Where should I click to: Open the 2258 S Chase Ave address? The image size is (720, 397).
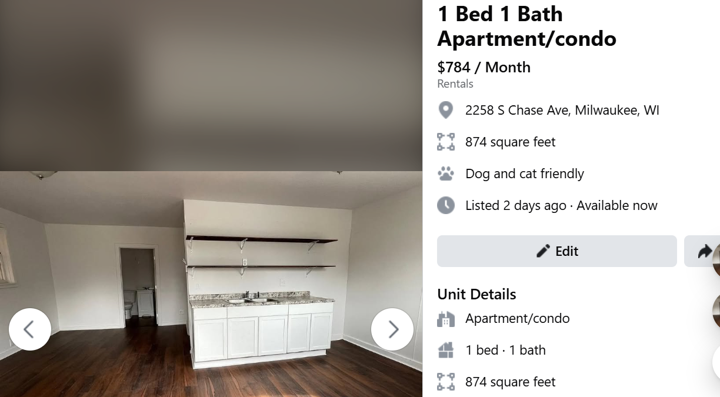coord(562,110)
